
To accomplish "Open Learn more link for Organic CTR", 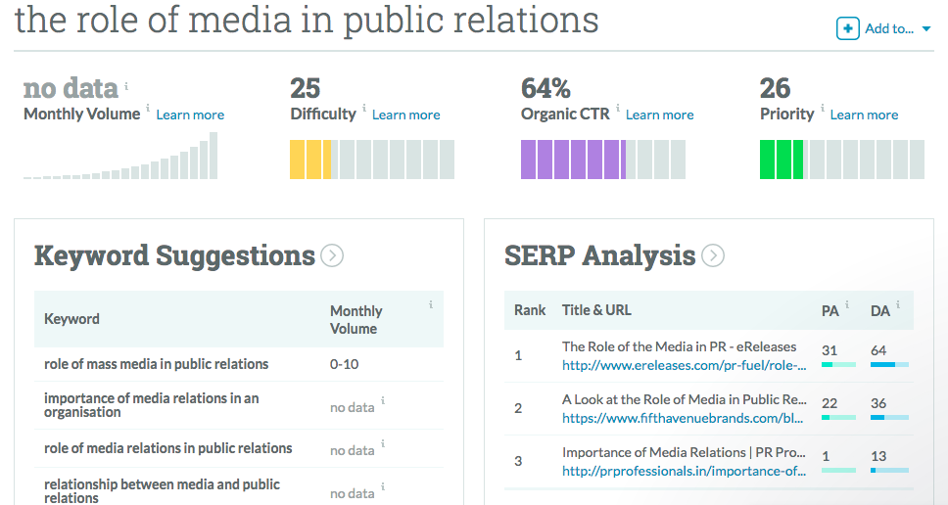I will pyautogui.click(x=659, y=115).
